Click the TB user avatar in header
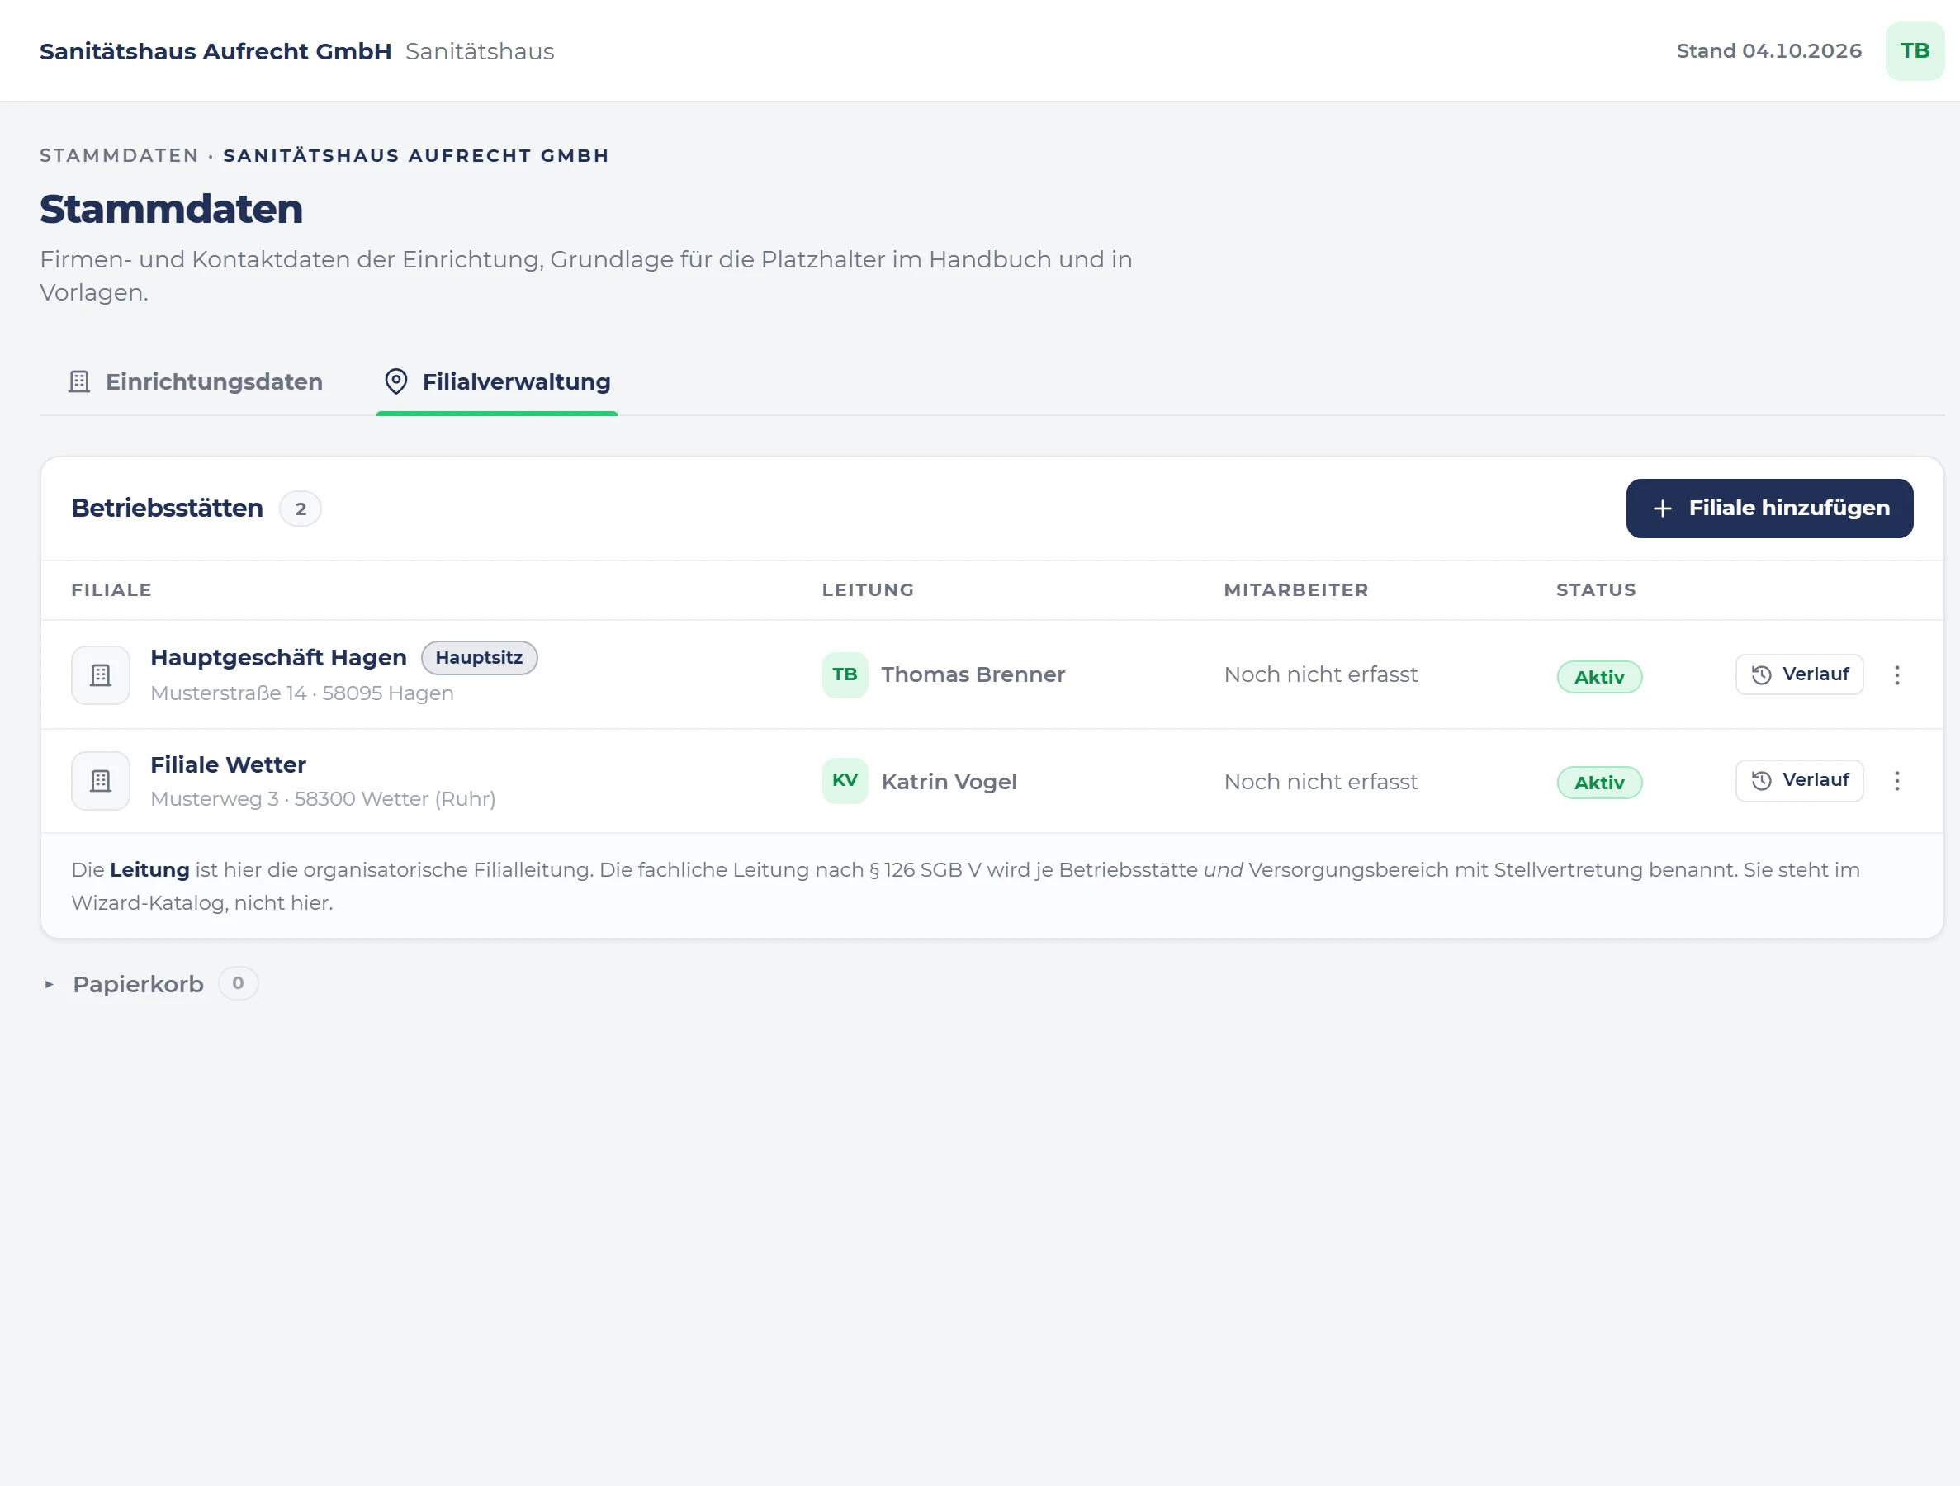Image resolution: width=1960 pixels, height=1486 pixels. [1914, 51]
